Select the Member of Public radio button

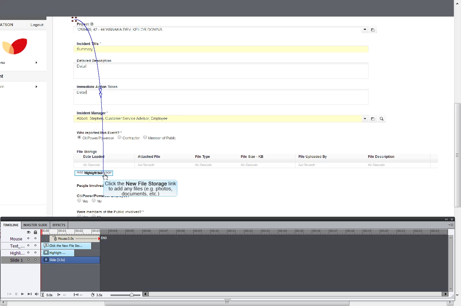(x=145, y=137)
